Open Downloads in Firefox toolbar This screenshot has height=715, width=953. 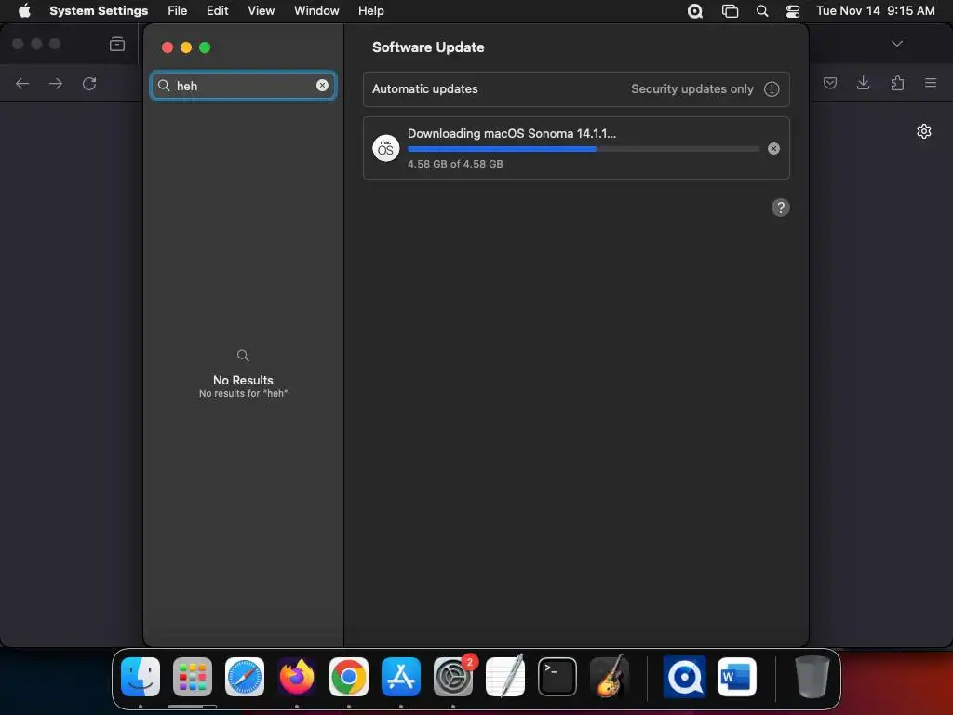tap(863, 83)
